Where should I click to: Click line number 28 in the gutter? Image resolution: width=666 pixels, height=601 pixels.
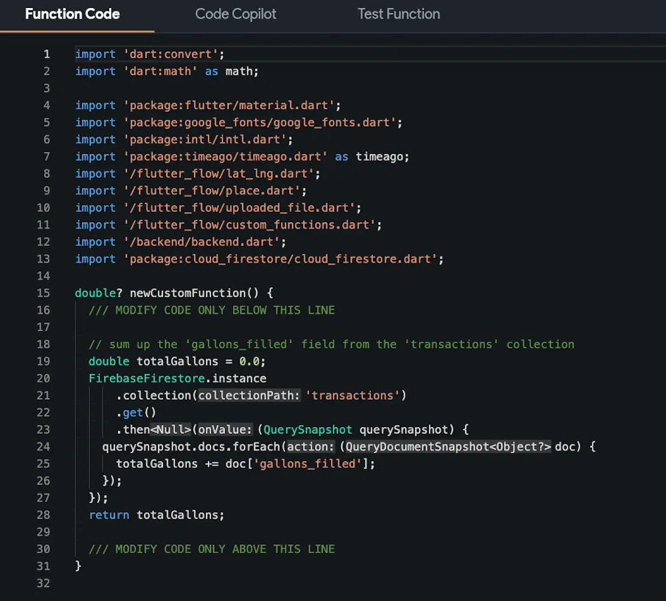click(43, 515)
